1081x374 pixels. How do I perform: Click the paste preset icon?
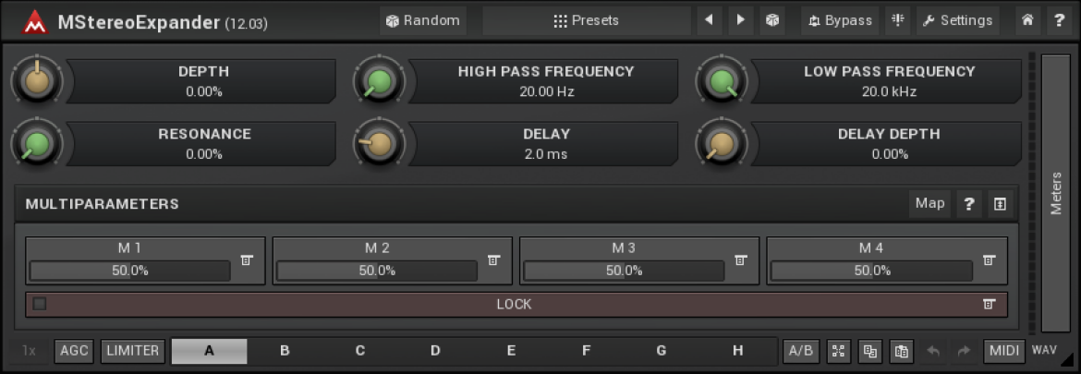(x=901, y=351)
